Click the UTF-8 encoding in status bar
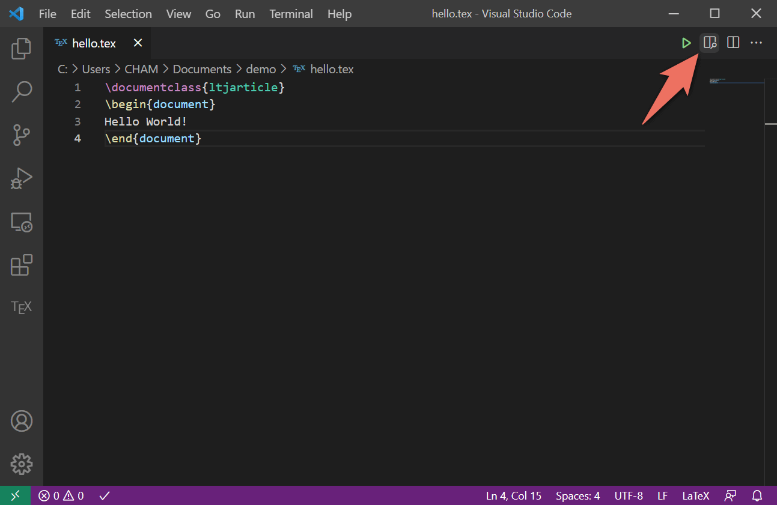777x505 pixels. point(628,496)
